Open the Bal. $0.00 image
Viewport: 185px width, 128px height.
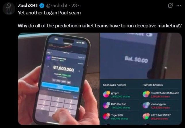point(141,56)
